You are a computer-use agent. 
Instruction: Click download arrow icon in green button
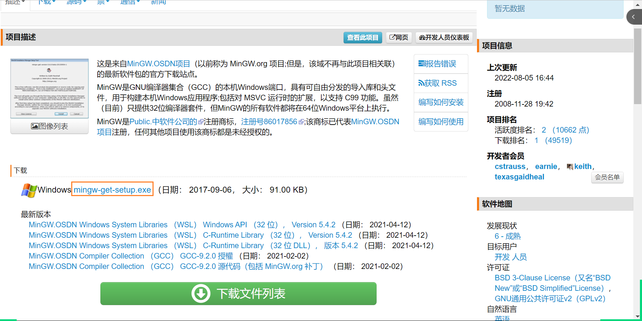201,294
